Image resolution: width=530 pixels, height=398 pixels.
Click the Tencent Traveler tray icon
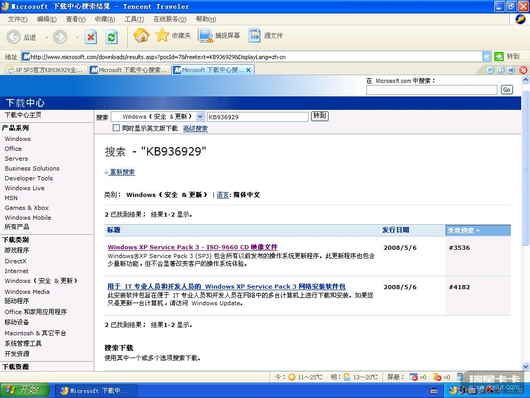coord(453,391)
